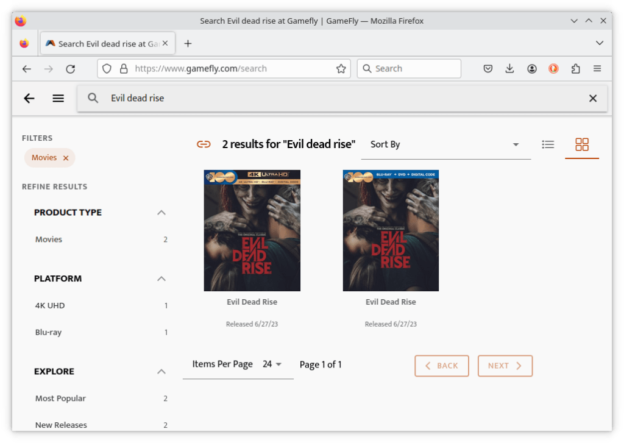
Task: Filter by Movies product type
Action: pyautogui.click(x=101, y=239)
